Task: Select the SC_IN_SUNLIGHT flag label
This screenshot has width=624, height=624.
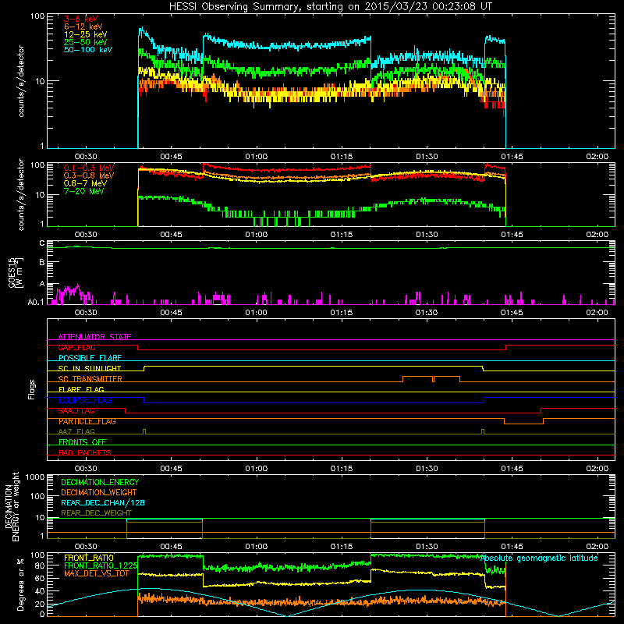Action: (x=90, y=368)
